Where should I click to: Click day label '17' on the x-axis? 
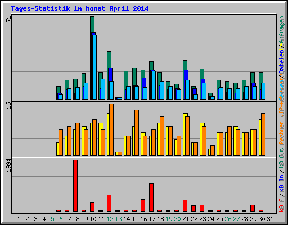[x=152, y=219]
